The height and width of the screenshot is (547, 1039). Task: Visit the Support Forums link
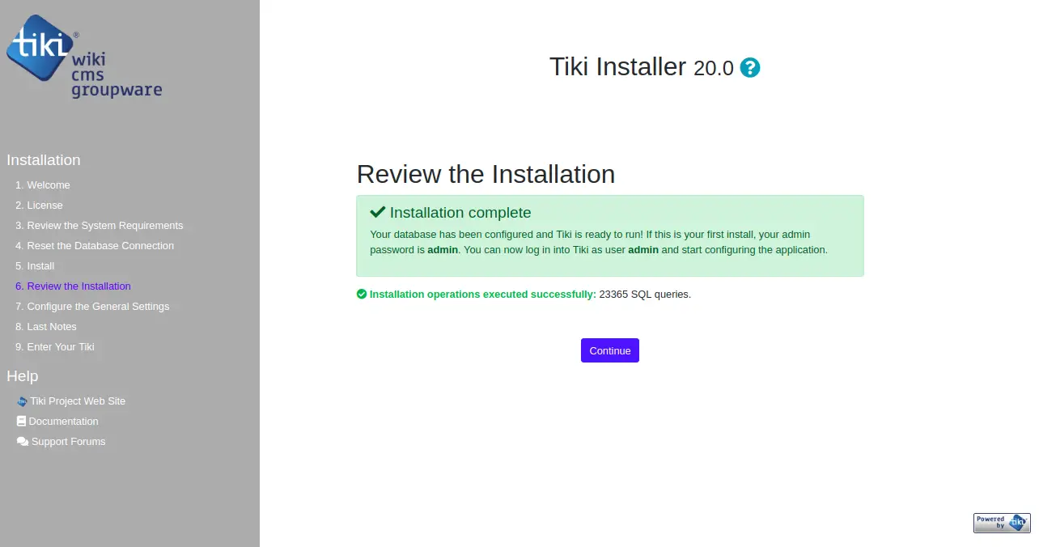click(69, 442)
